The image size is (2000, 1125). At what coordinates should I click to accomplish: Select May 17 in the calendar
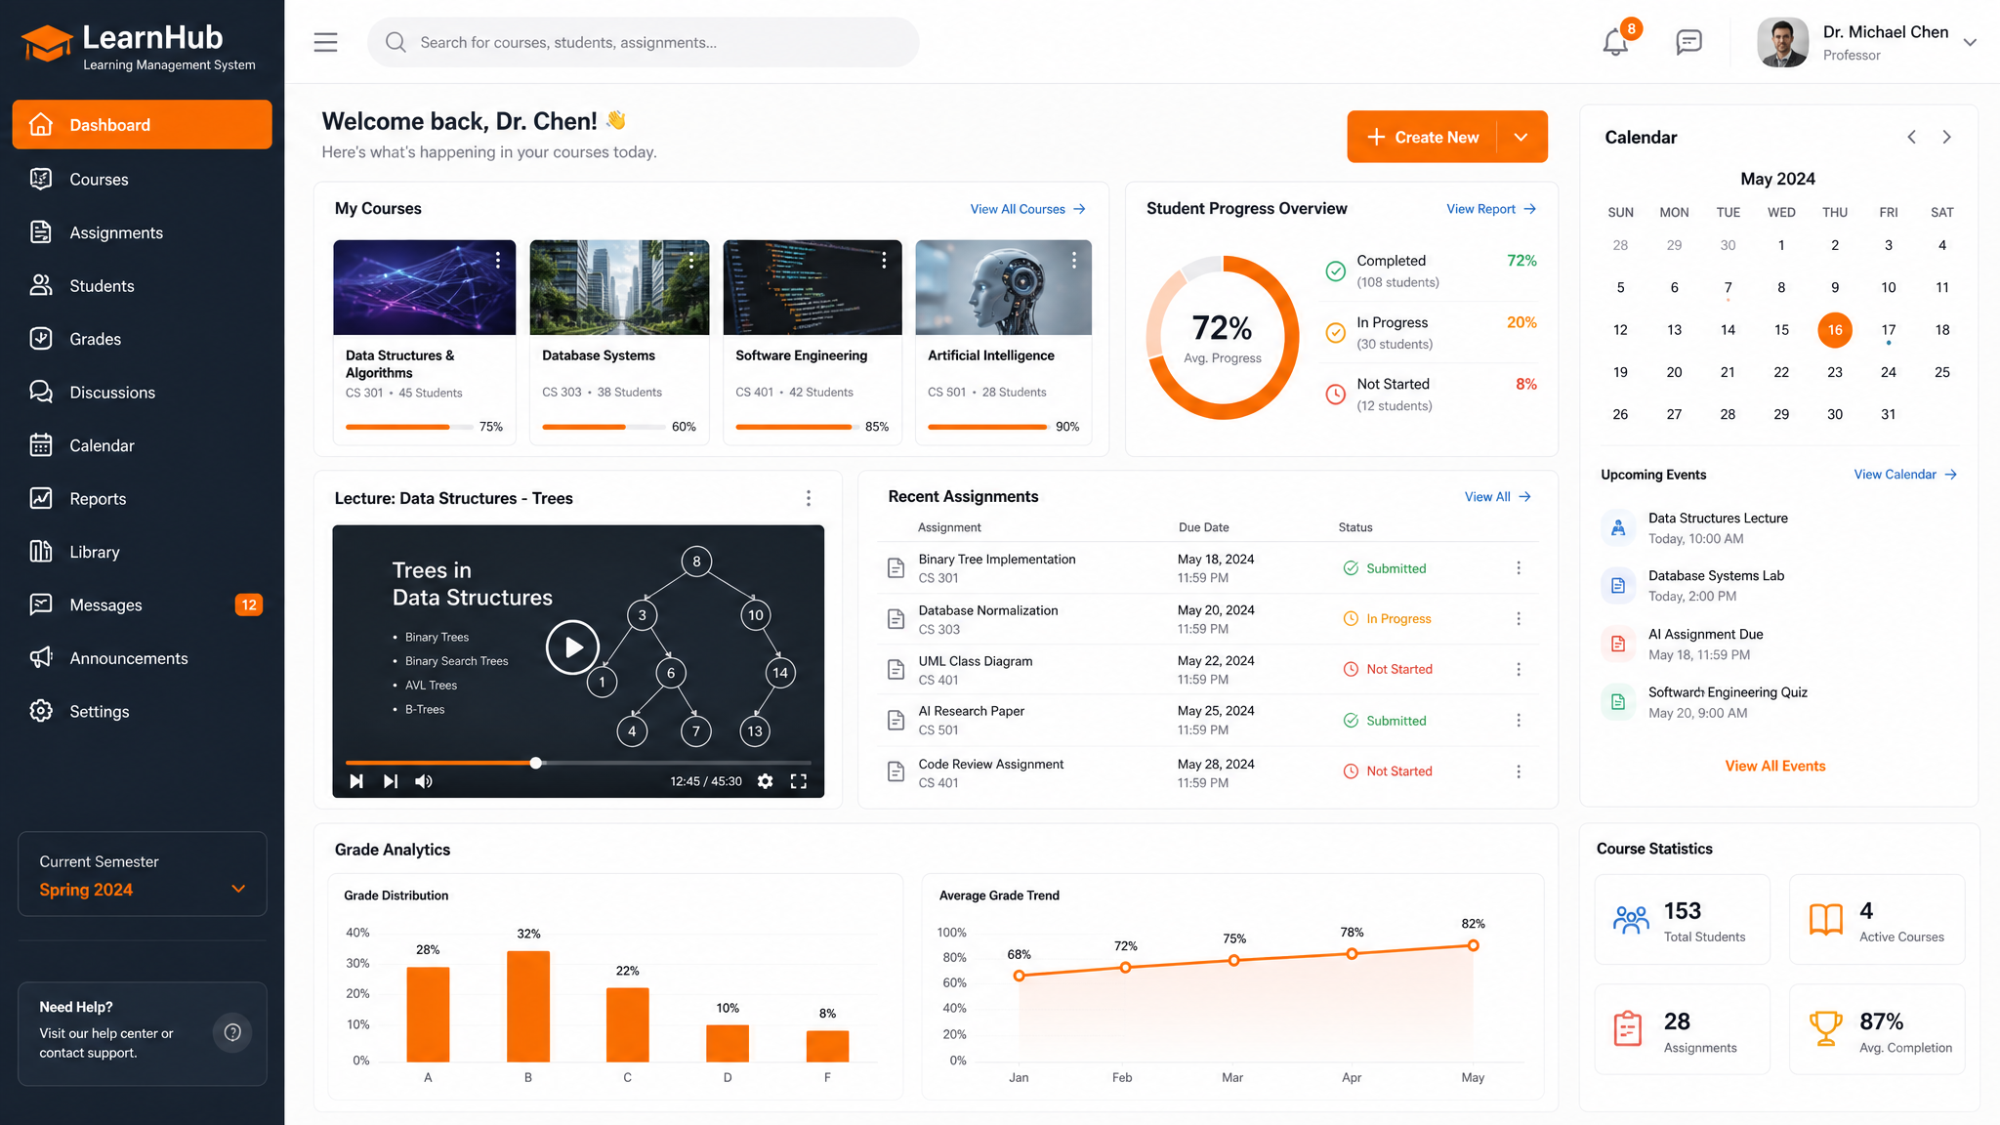coord(1889,330)
